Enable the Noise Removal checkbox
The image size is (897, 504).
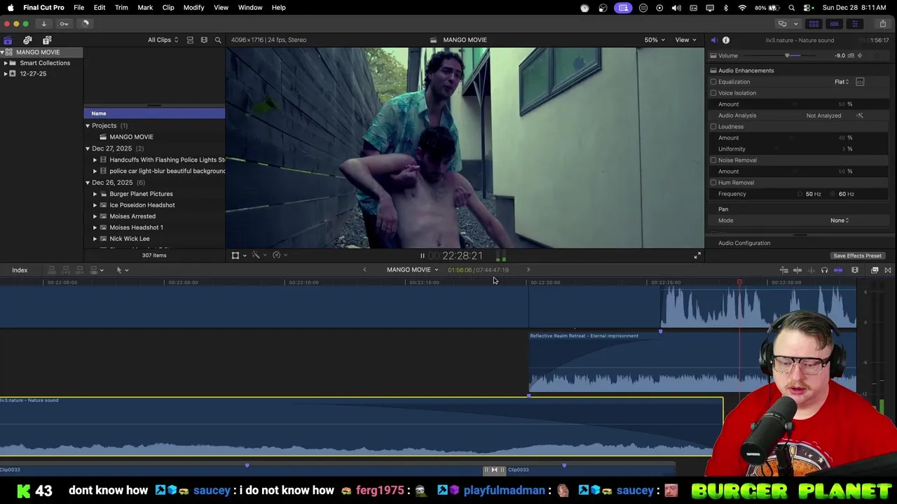(x=713, y=160)
